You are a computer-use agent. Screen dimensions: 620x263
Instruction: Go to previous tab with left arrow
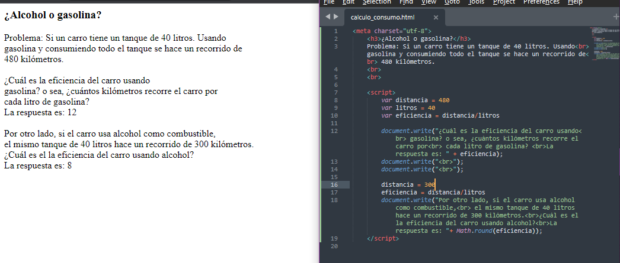[x=328, y=17]
